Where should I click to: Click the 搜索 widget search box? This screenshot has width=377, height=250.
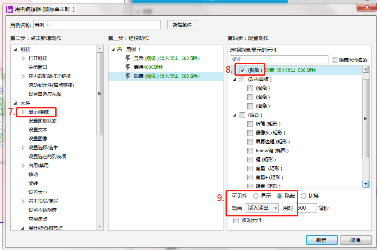tap(279, 59)
